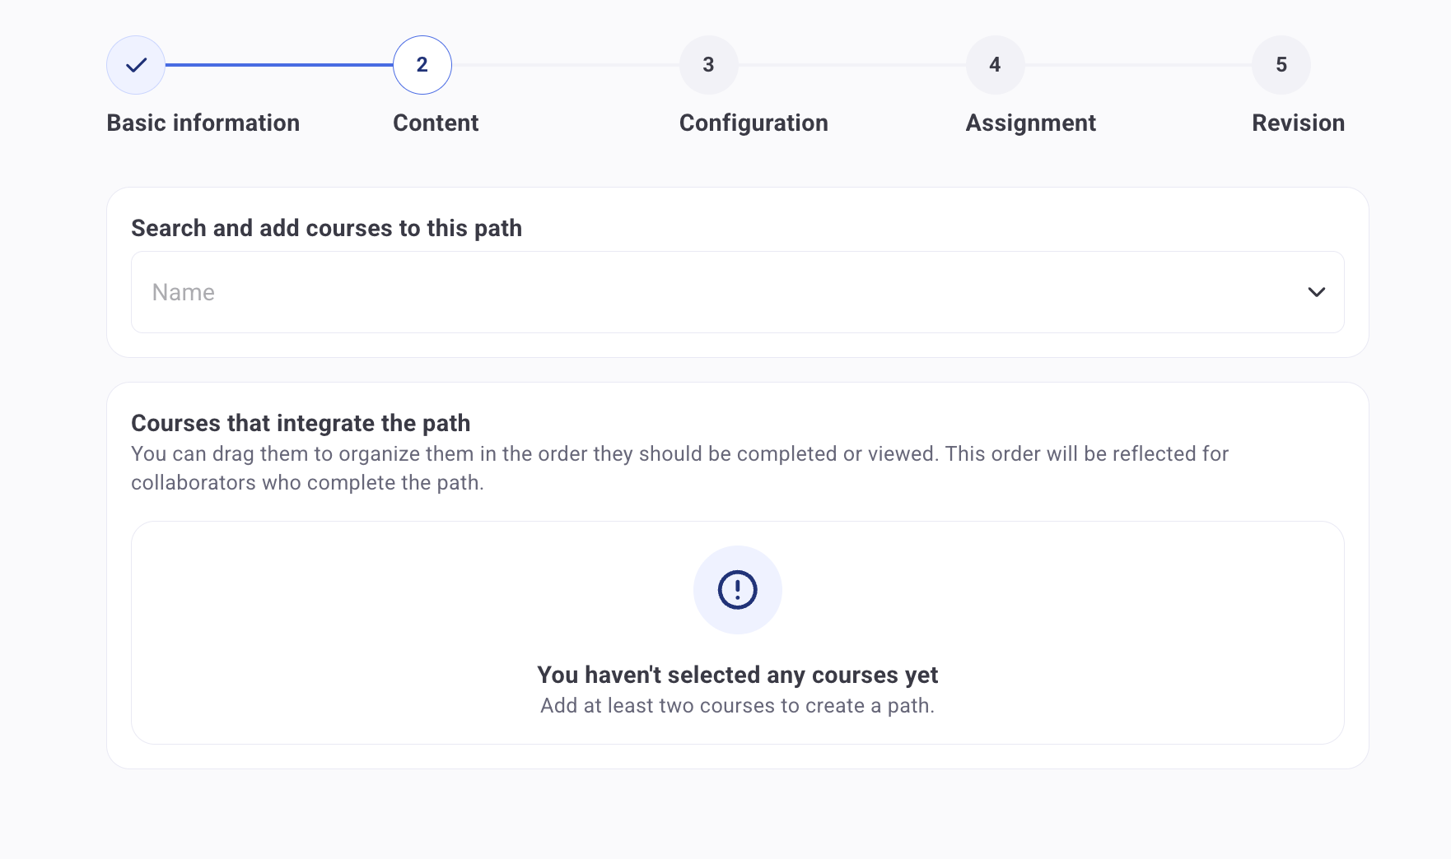Open the Assignment step label
This screenshot has width=1451, height=859.
pyautogui.click(x=1030, y=123)
